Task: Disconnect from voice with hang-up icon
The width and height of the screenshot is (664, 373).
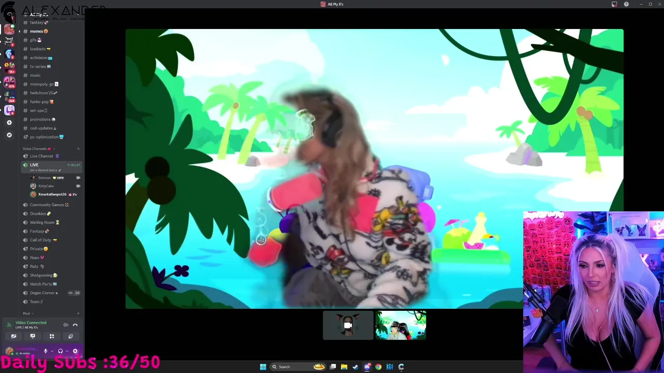Action: [x=75, y=325]
